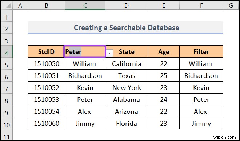Select cell with ID 1510053
This screenshot has width=240, height=141.
(46, 99)
